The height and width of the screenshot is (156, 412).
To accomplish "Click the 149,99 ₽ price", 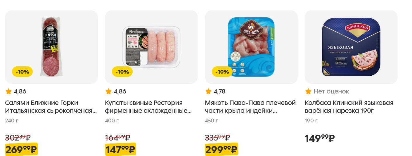I will click(x=320, y=138).
